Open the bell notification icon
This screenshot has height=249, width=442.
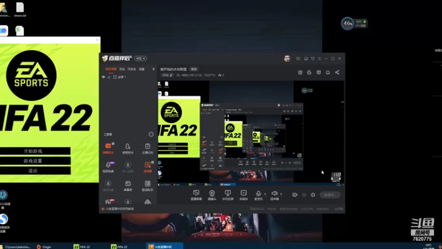[x=328, y=72]
